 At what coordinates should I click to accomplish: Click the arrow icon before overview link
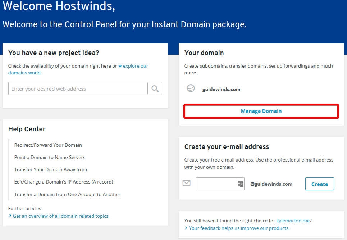[10, 216]
